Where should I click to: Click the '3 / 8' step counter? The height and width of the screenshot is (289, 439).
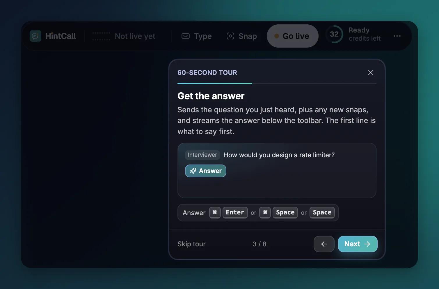pos(260,244)
